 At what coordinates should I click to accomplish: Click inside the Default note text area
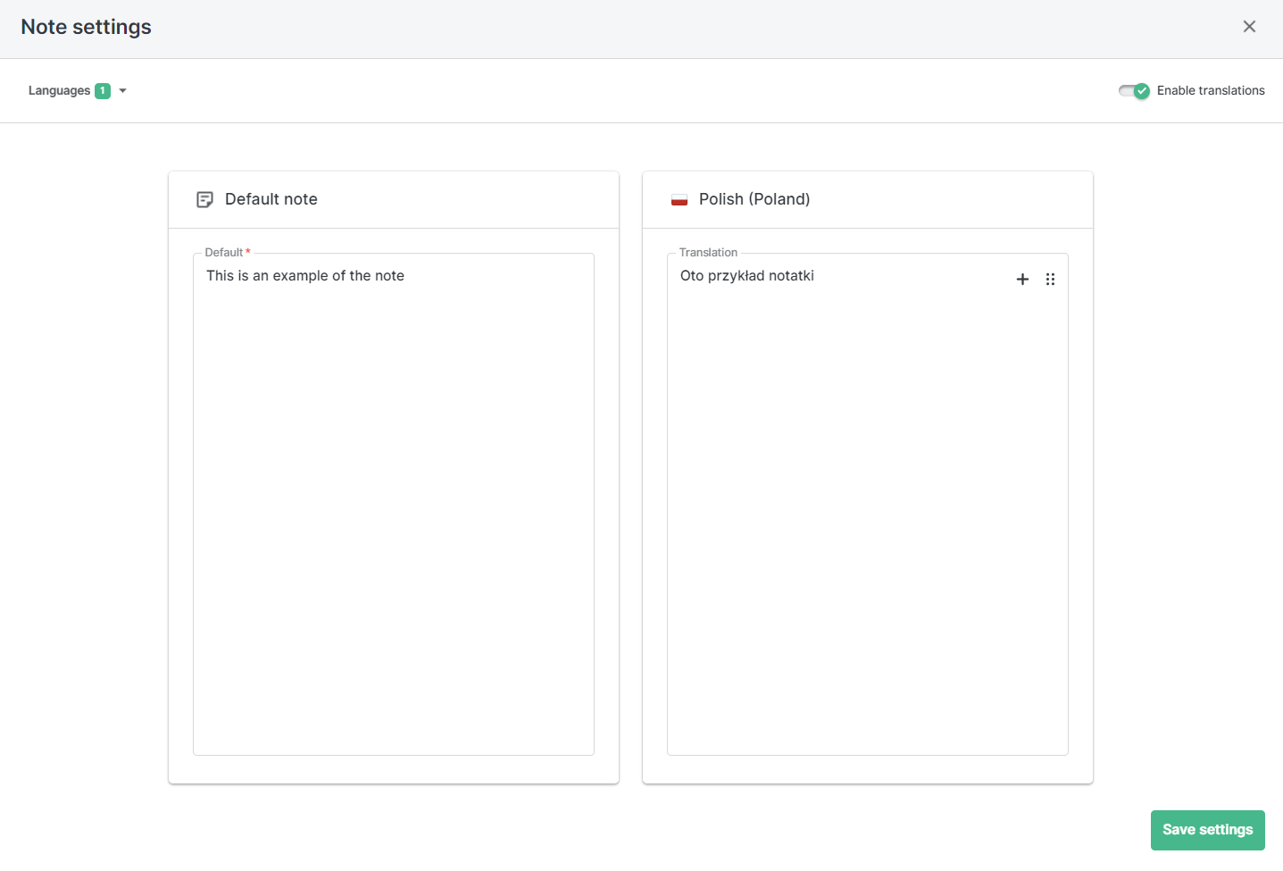[393, 518]
